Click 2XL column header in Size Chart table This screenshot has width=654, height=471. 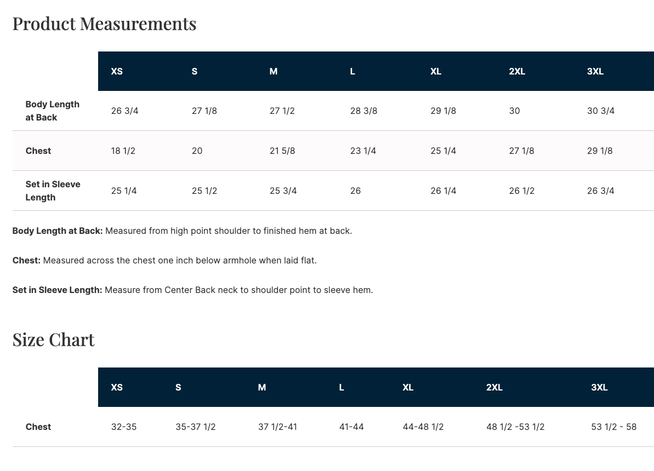click(494, 388)
